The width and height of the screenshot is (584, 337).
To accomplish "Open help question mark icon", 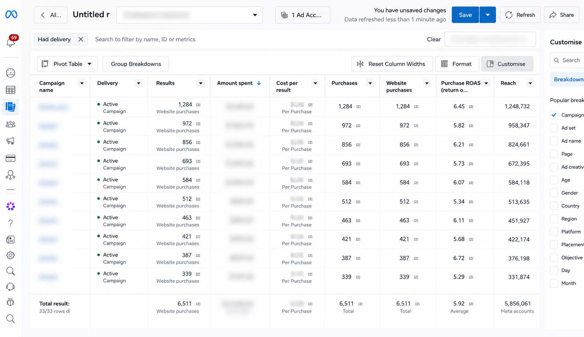I will [11, 223].
